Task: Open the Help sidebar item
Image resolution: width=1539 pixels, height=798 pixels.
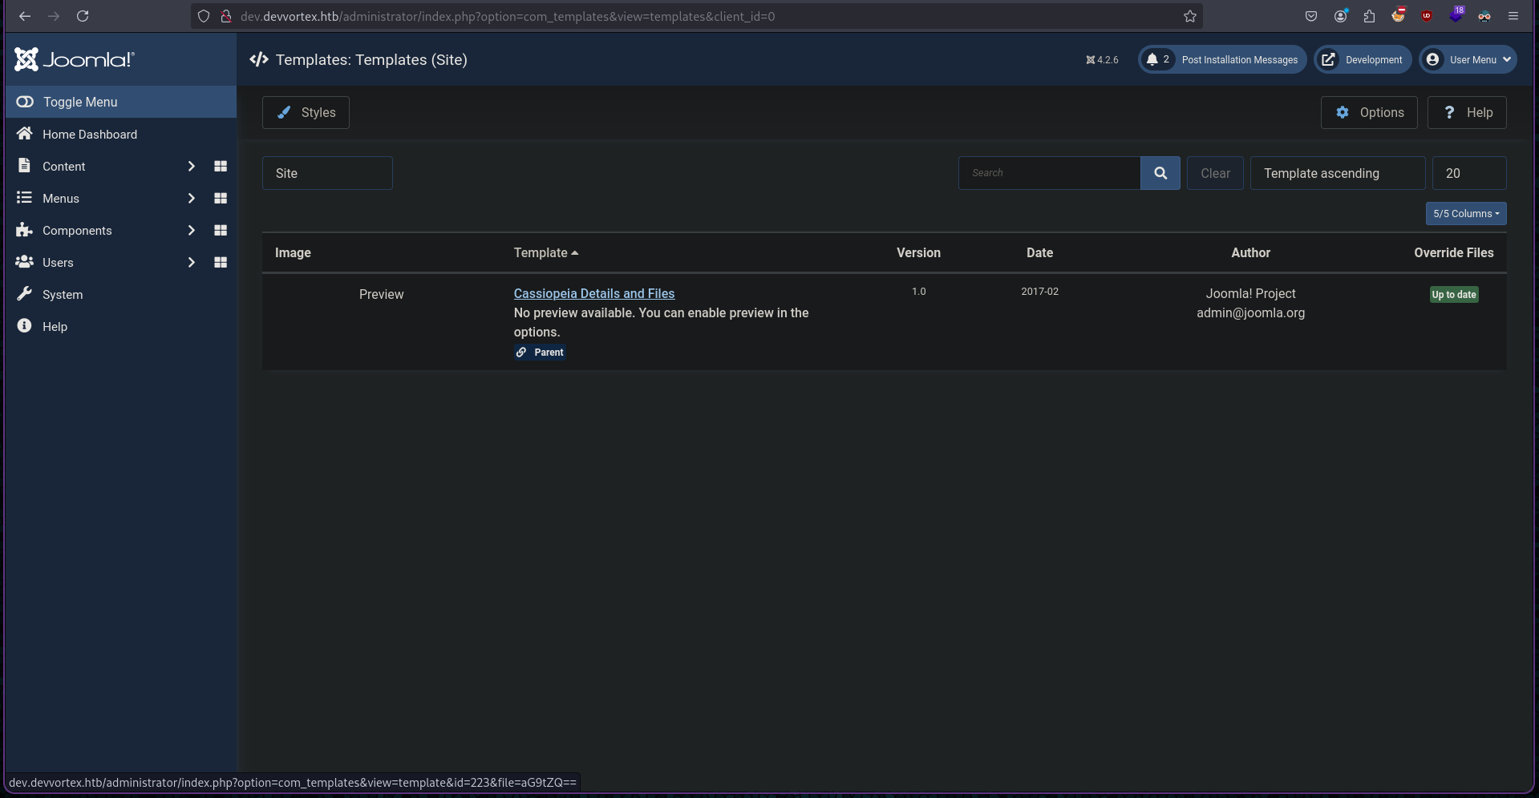Action: [x=55, y=326]
